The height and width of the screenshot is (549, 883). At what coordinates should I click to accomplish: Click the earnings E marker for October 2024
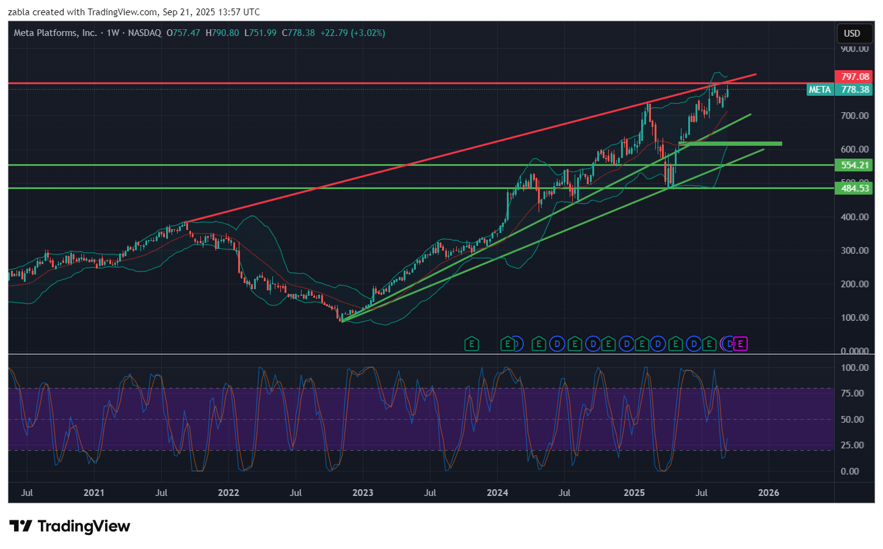pos(608,344)
